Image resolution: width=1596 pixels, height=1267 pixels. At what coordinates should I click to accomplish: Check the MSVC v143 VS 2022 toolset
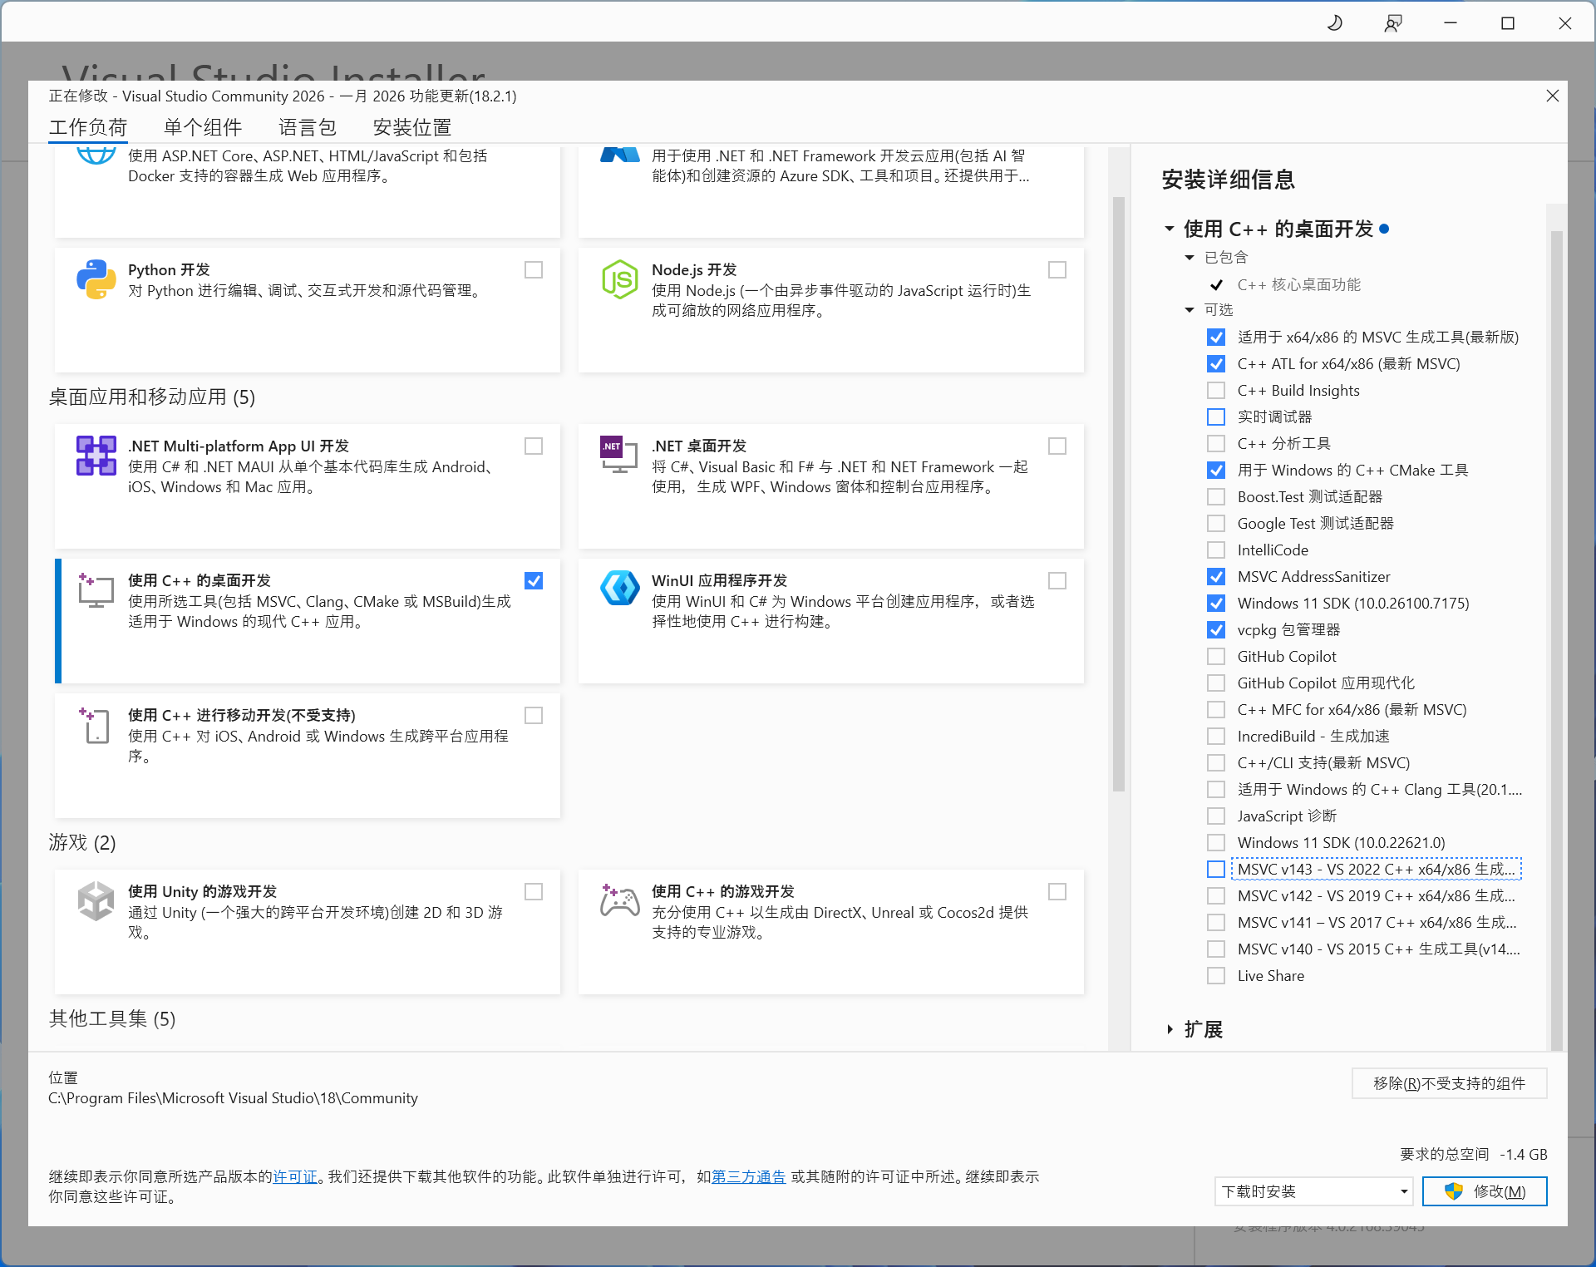(1216, 870)
